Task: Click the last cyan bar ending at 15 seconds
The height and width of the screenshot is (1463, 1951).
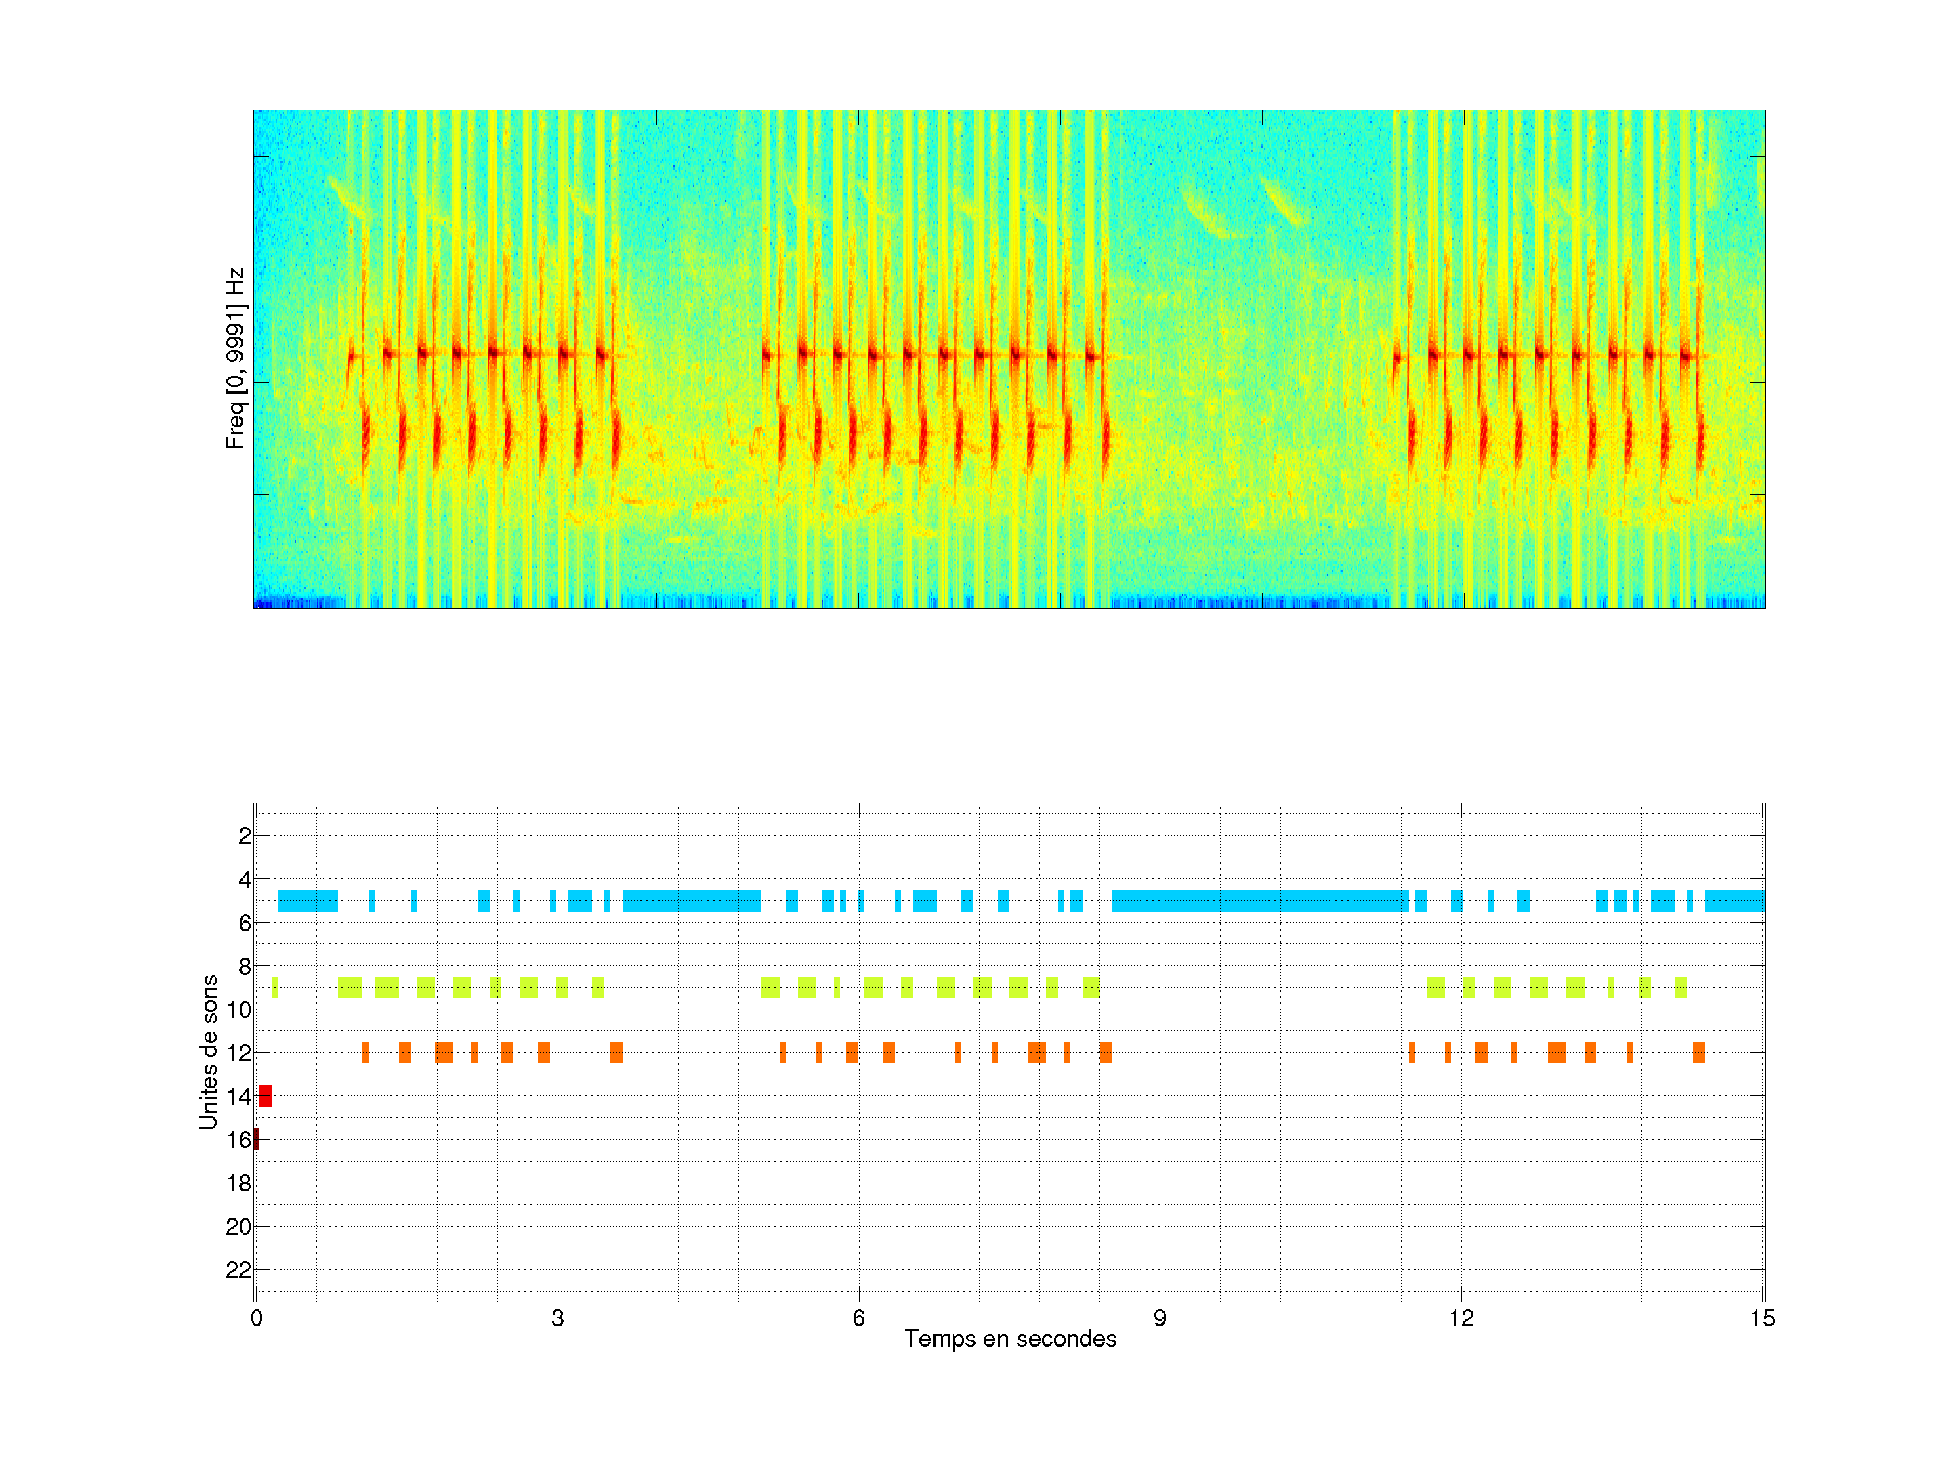Action: [1734, 900]
